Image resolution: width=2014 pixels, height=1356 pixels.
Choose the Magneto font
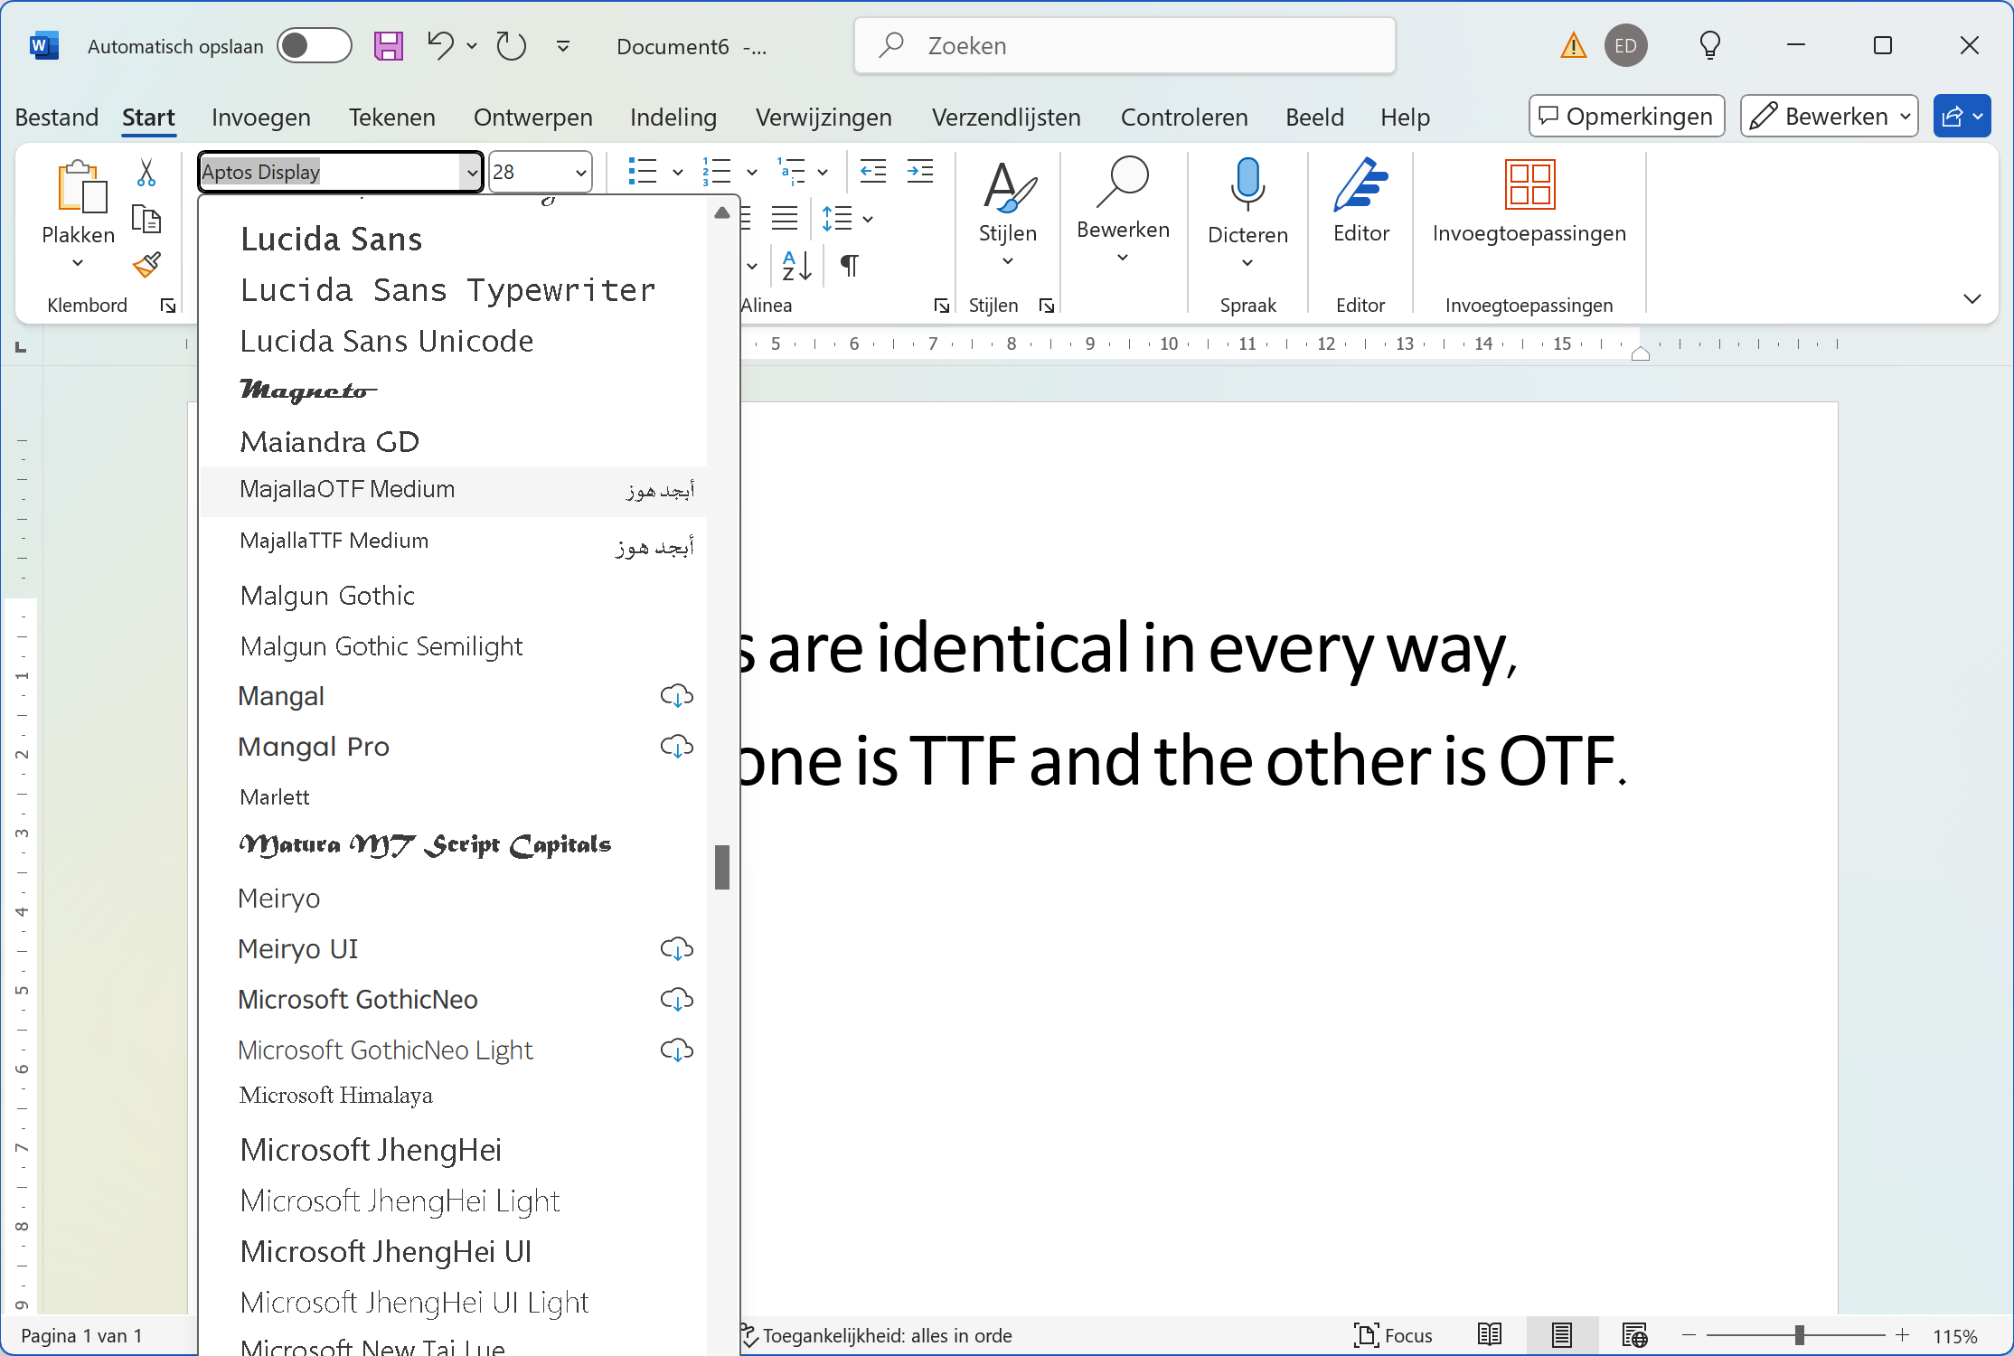[452, 391]
